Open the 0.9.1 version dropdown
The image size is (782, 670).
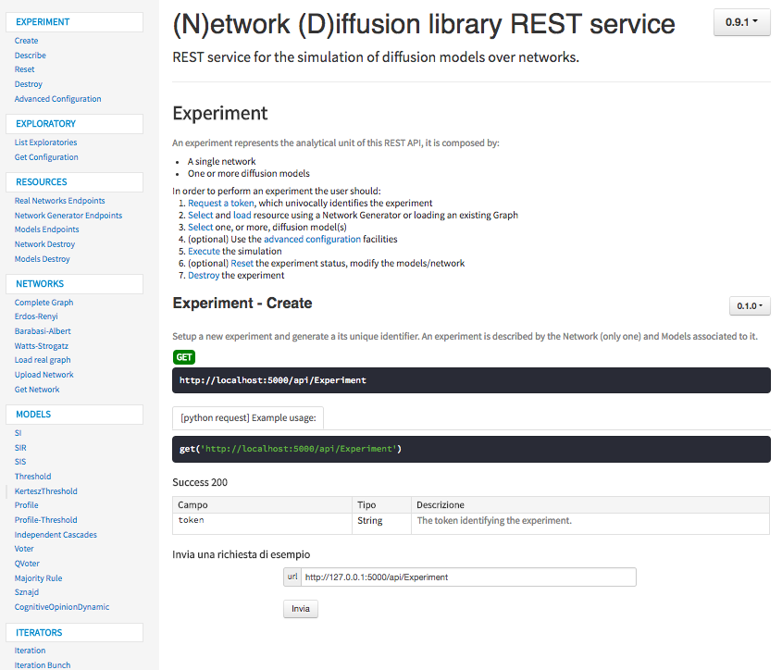pyautogui.click(x=741, y=21)
